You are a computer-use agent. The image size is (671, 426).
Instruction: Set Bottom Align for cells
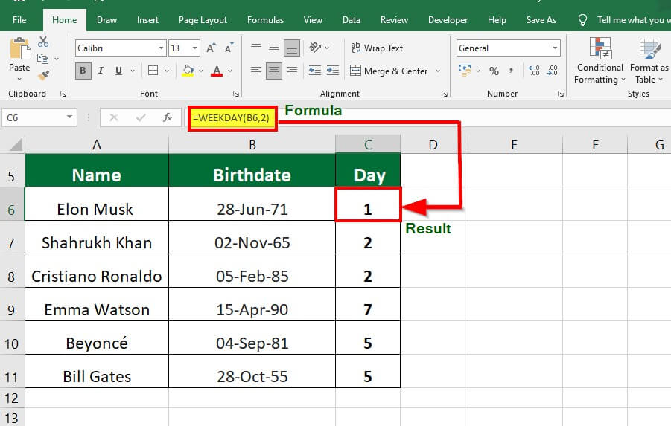[292, 48]
